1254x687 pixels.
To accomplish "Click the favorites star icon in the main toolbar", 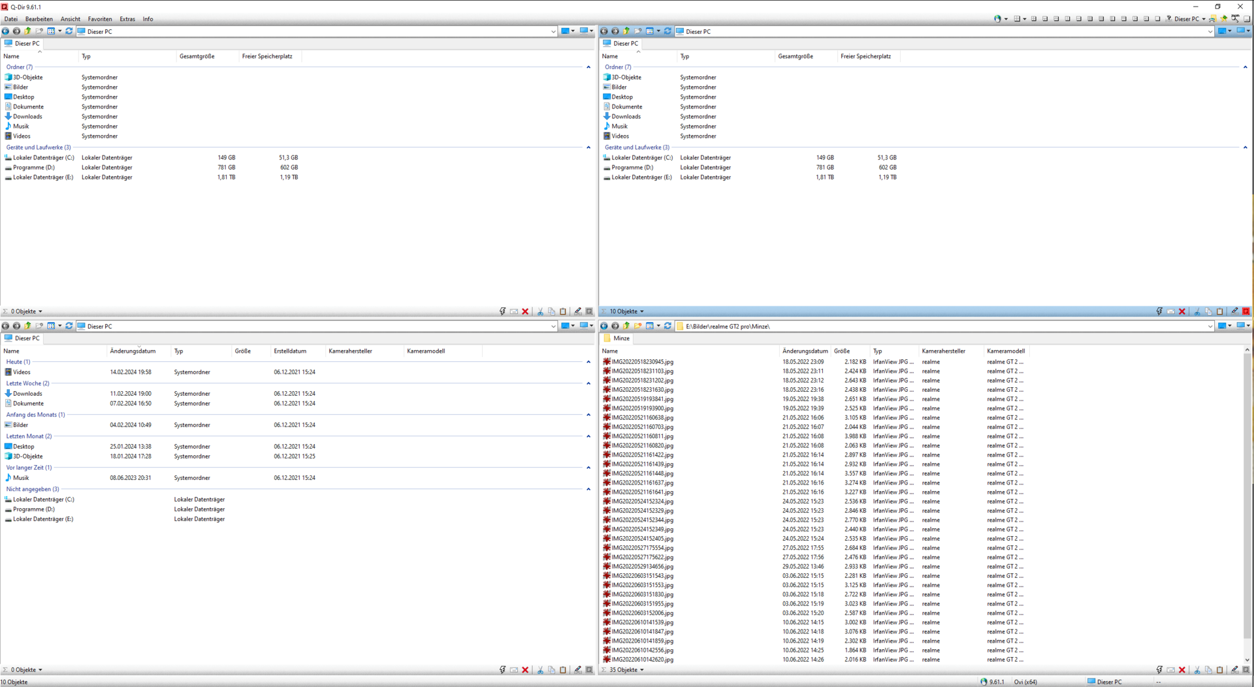I will 1224,19.
